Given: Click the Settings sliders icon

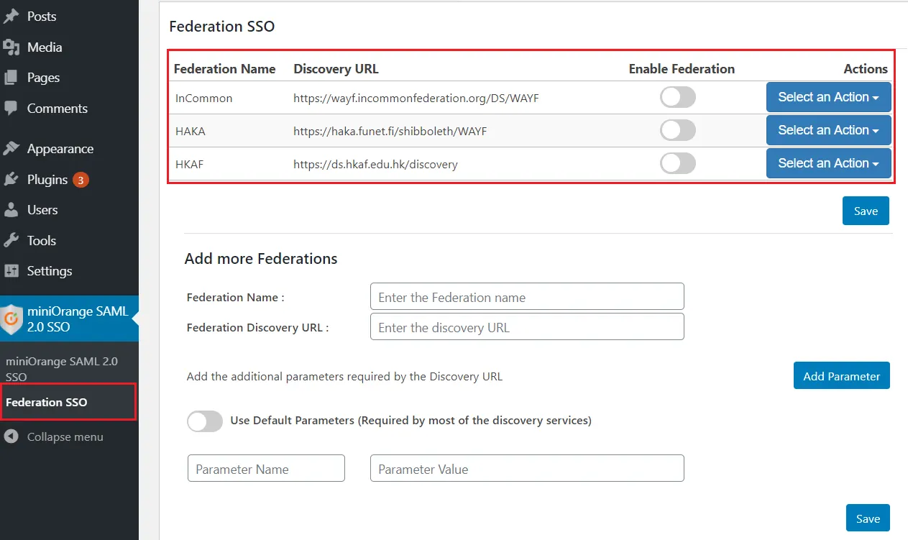Looking at the screenshot, I should (x=11, y=271).
